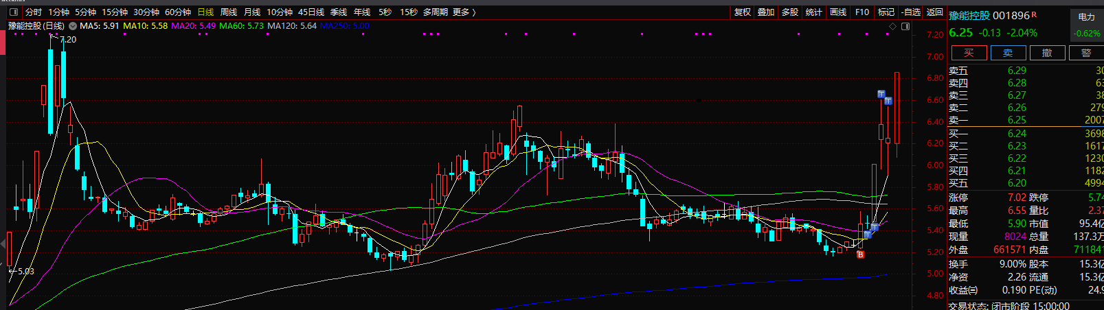1104x310 pixels.
Task: Select the 30分钟 period
Action: point(146,12)
